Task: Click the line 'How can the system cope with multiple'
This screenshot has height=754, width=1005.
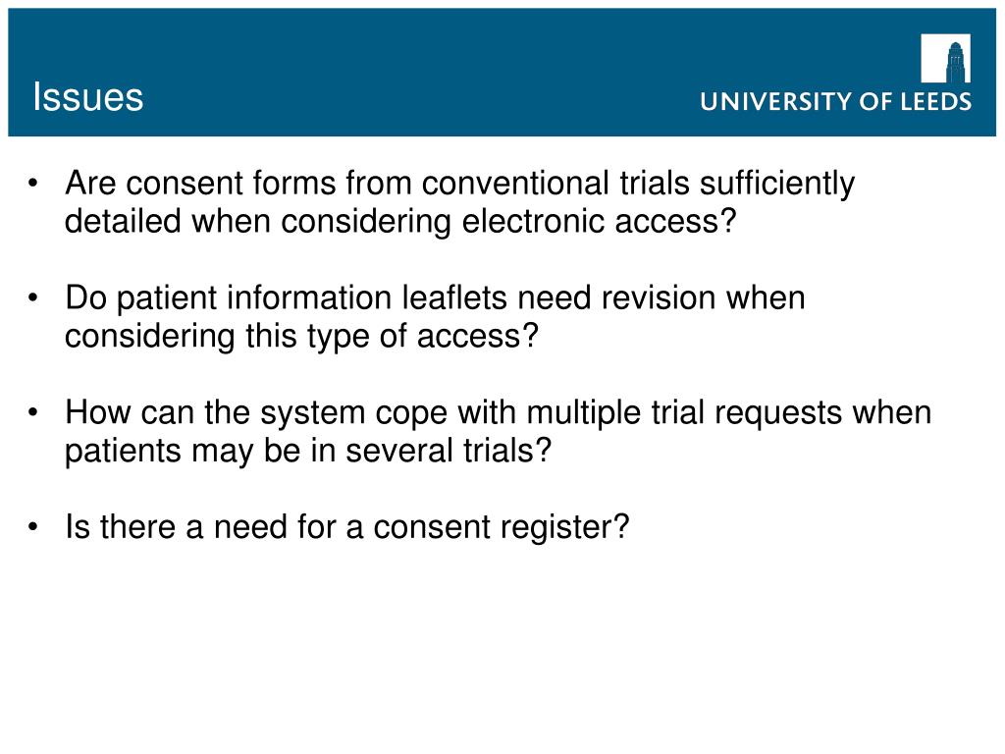Action: 352,412
